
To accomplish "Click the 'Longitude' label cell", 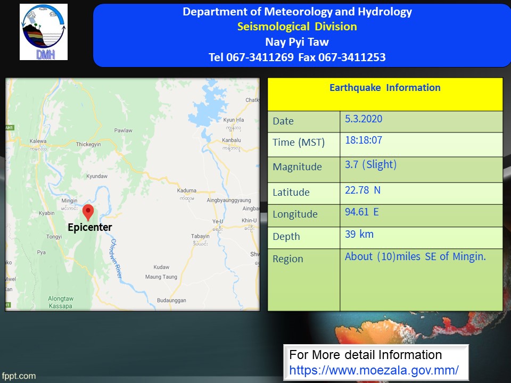I will tap(304, 215).
